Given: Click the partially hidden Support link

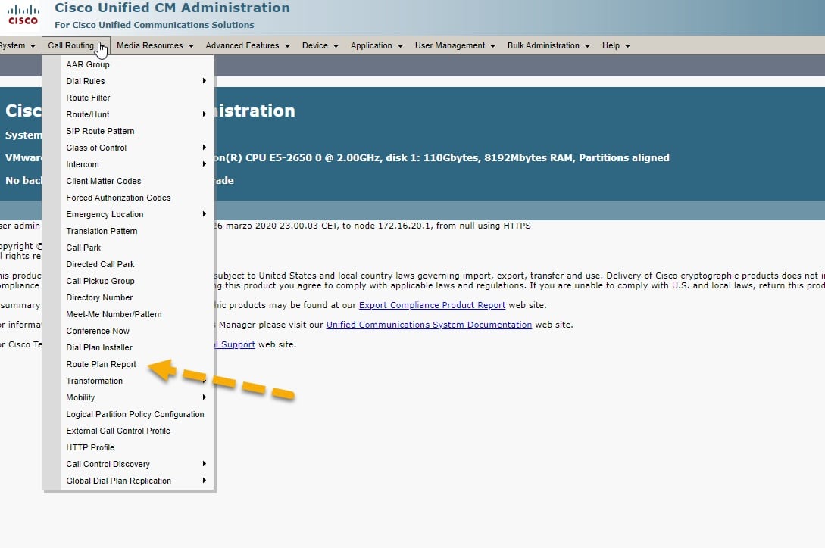Looking at the screenshot, I should click(x=235, y=344).
